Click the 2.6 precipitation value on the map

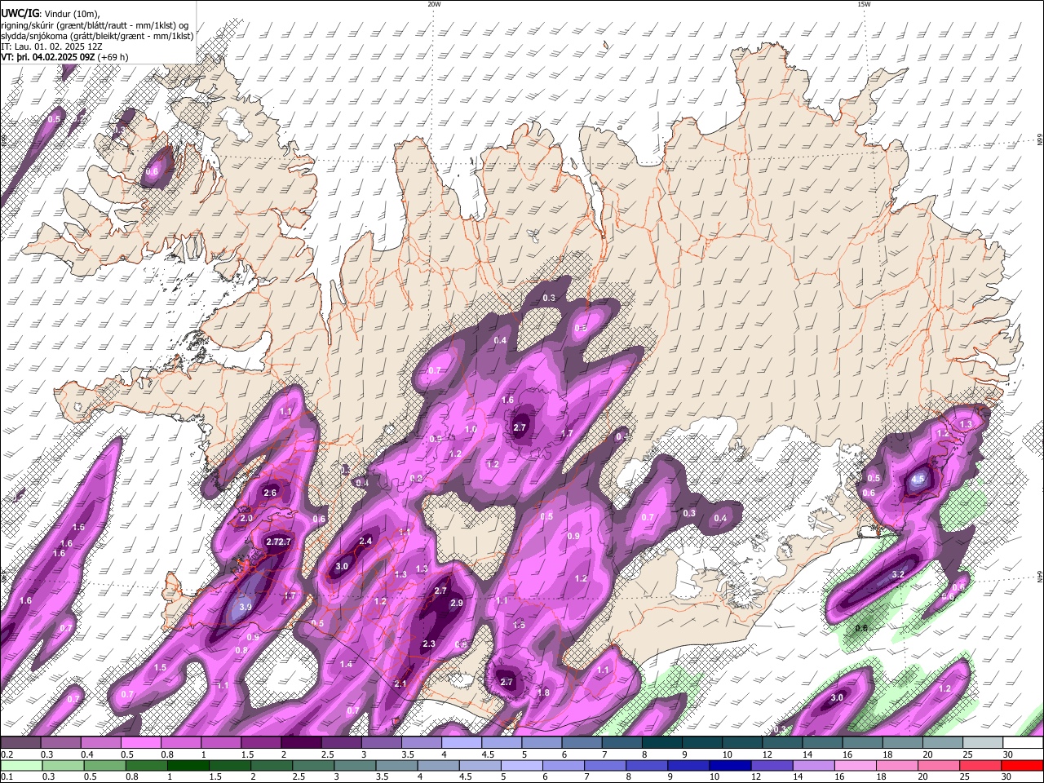click(x=271, y=493)
